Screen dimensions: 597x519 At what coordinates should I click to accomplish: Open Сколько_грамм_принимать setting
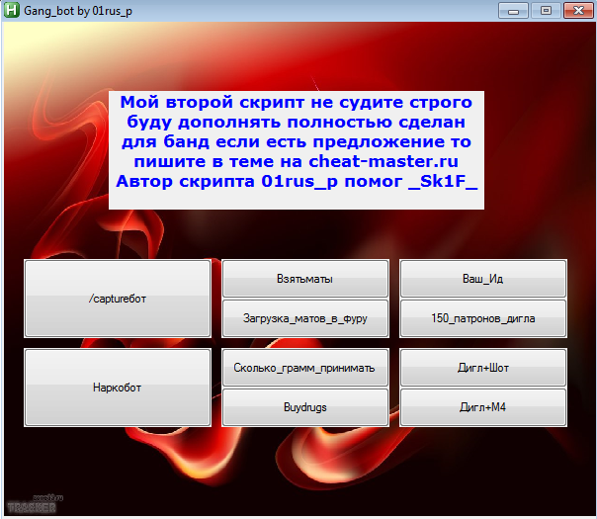(304, 368)
